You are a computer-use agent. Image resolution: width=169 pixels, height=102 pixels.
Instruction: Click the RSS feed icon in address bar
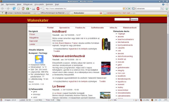pyautogui.click(x=124, y=8)
